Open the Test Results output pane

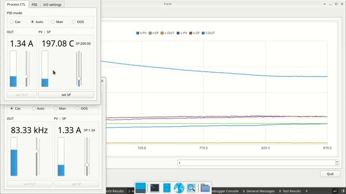[x=290, y=191]
